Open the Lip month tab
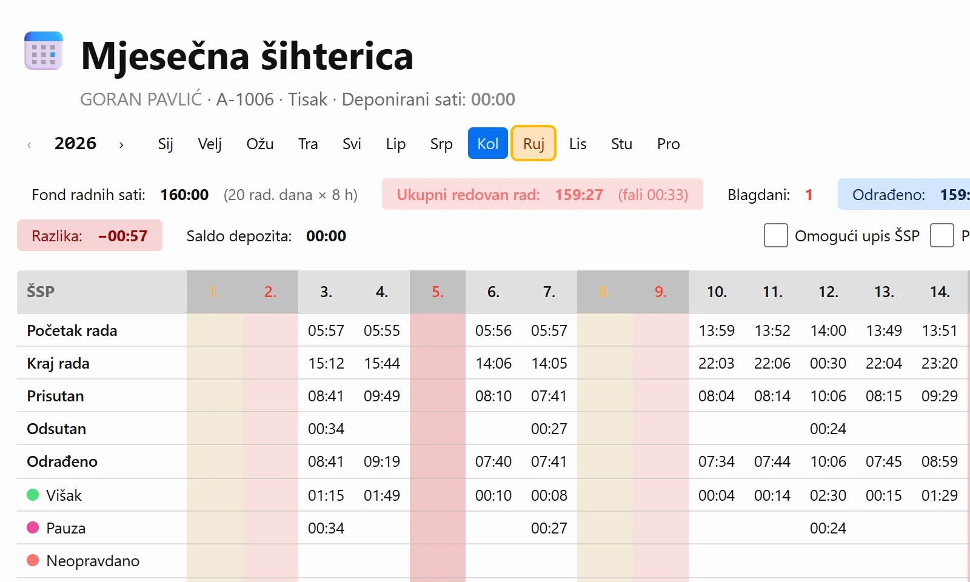 (396, 144)
